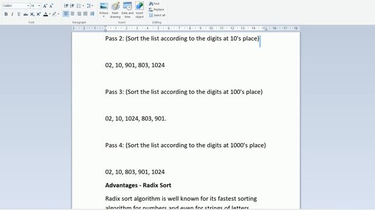The image size is (375, 210).
Task: Click Select all
Action: coord(157,15)
